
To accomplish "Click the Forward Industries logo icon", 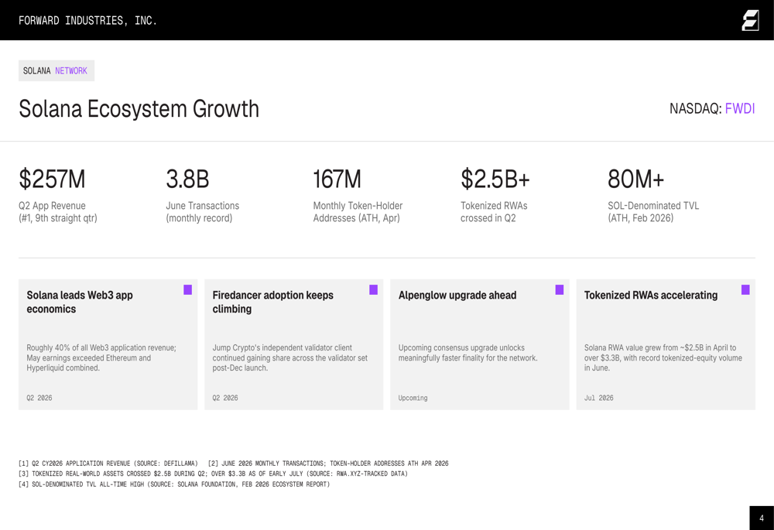I will (x=750, y=21).
